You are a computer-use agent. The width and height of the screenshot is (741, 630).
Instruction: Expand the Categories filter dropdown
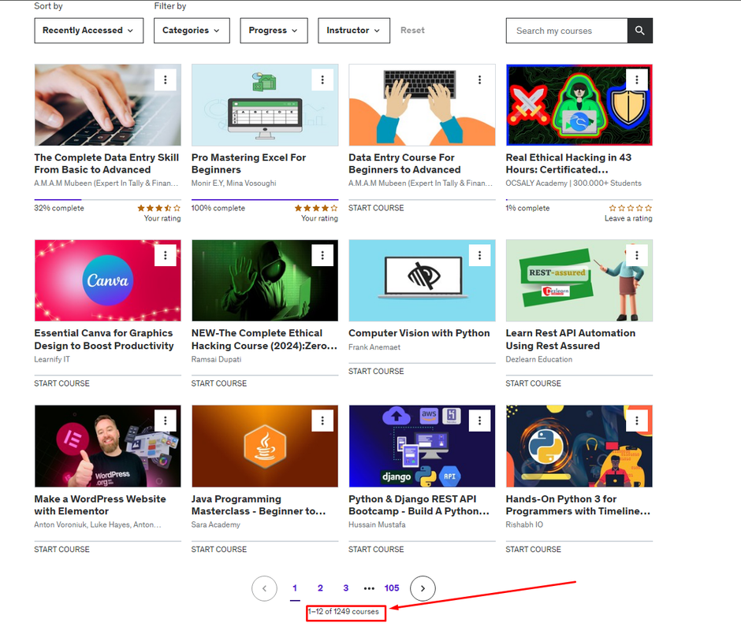tap(192, 31)
